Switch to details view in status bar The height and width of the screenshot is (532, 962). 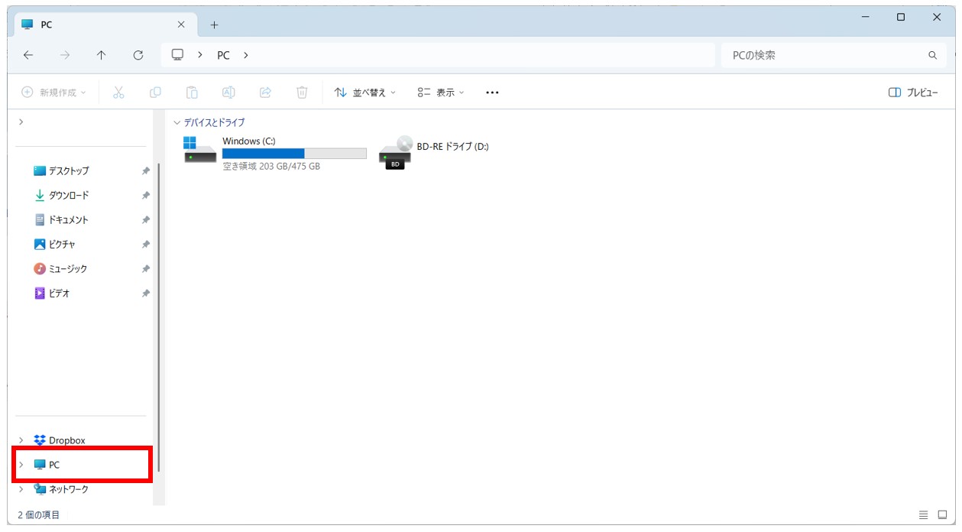[x=923, y=515]
